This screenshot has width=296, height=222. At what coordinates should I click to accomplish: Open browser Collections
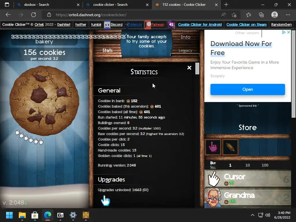pyautogui.click(x=261, y=15)
